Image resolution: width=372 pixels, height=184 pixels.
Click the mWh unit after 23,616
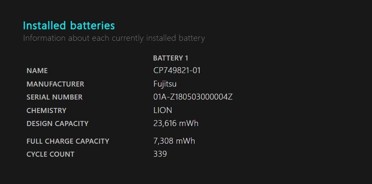tap(189, 124)
